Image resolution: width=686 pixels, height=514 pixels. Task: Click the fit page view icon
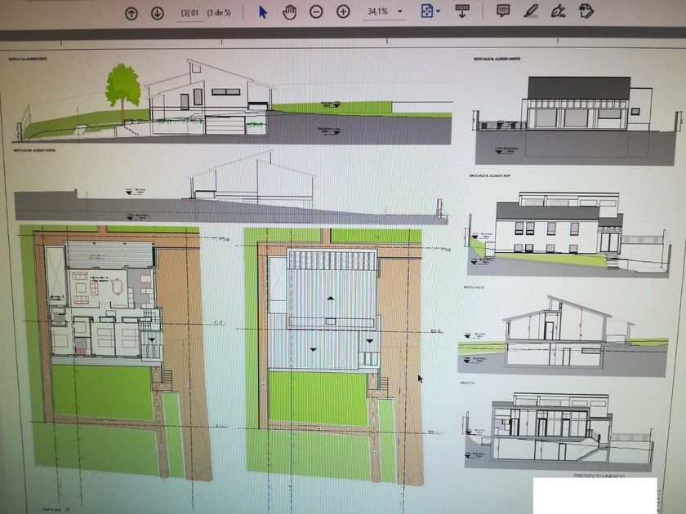[x=426, y=11]
